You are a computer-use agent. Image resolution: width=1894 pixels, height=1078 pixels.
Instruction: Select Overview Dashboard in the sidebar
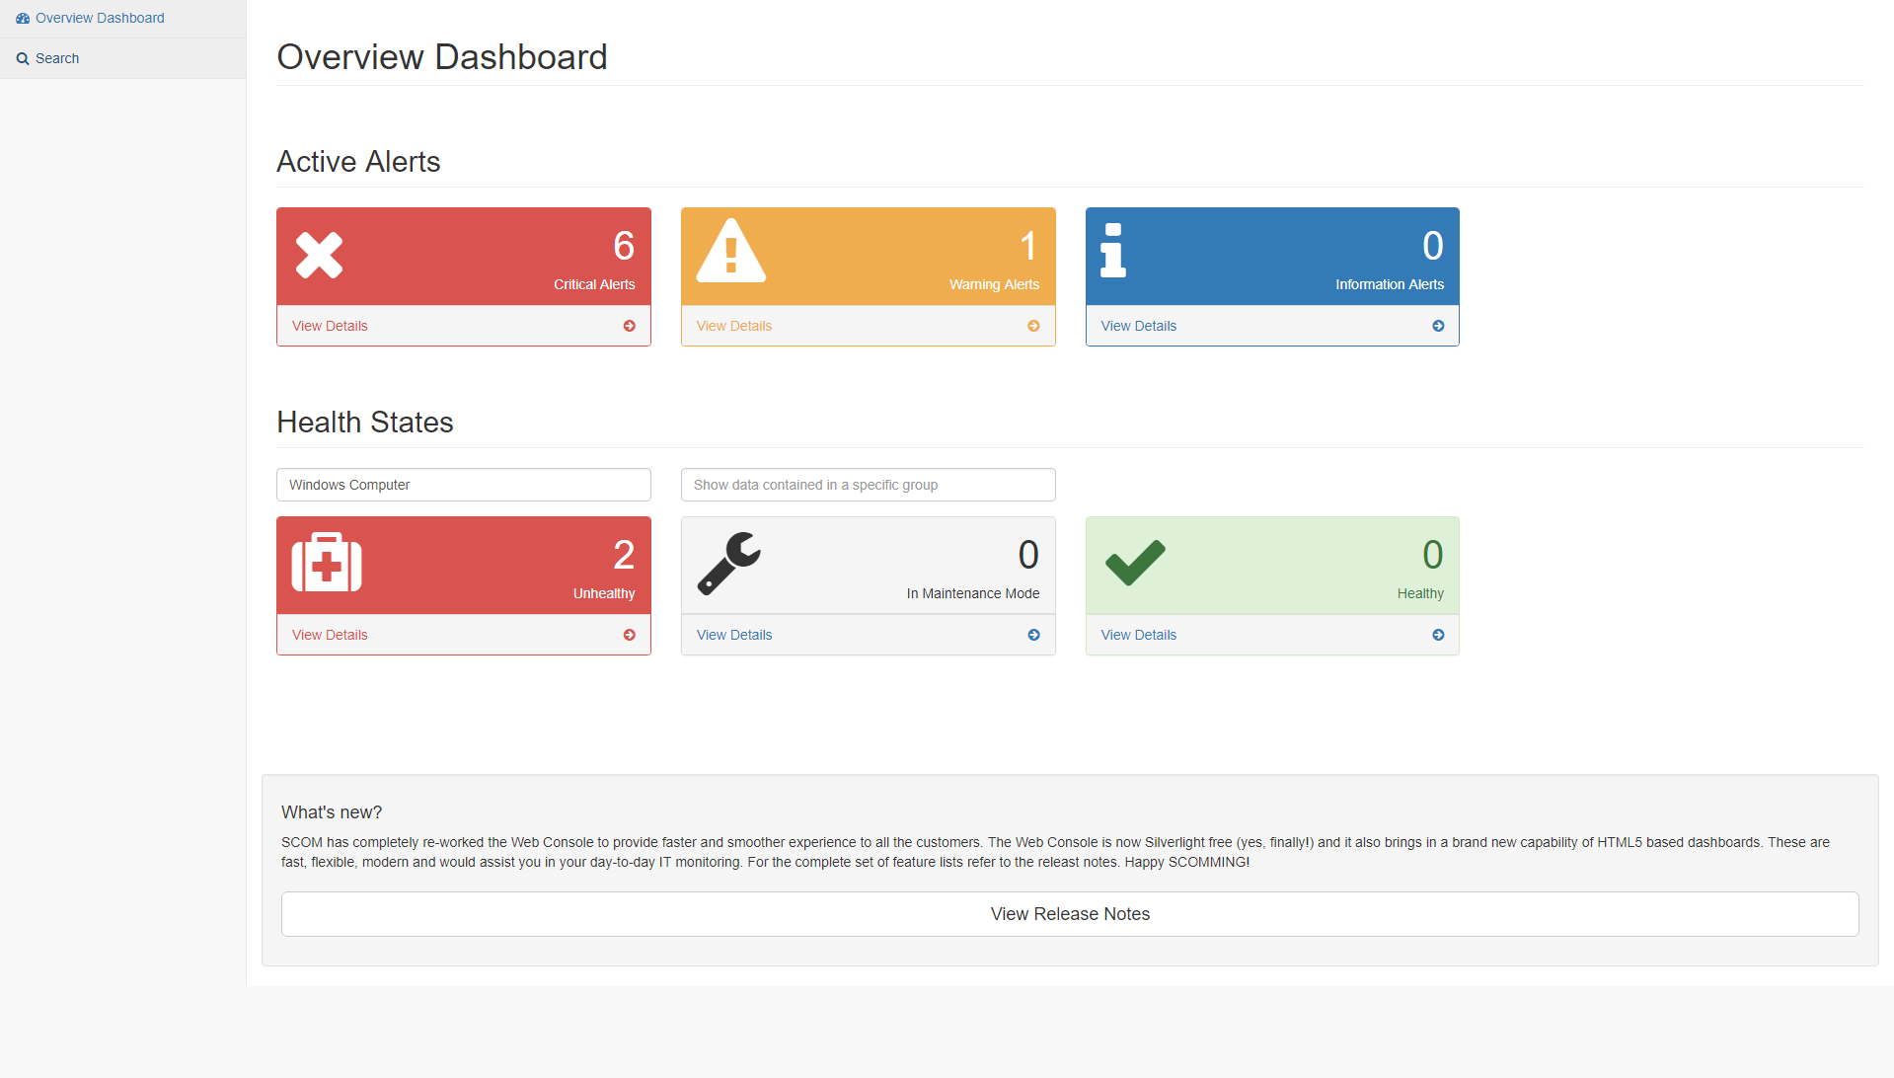click(99, 18)
